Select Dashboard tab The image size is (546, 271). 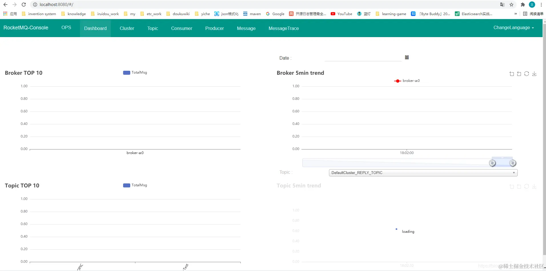pyautogui.click(x=95, y=28)
